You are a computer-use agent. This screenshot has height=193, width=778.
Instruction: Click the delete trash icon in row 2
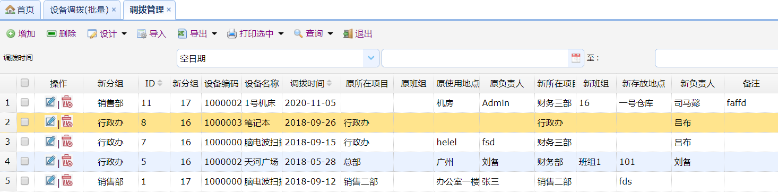point(67,121)
